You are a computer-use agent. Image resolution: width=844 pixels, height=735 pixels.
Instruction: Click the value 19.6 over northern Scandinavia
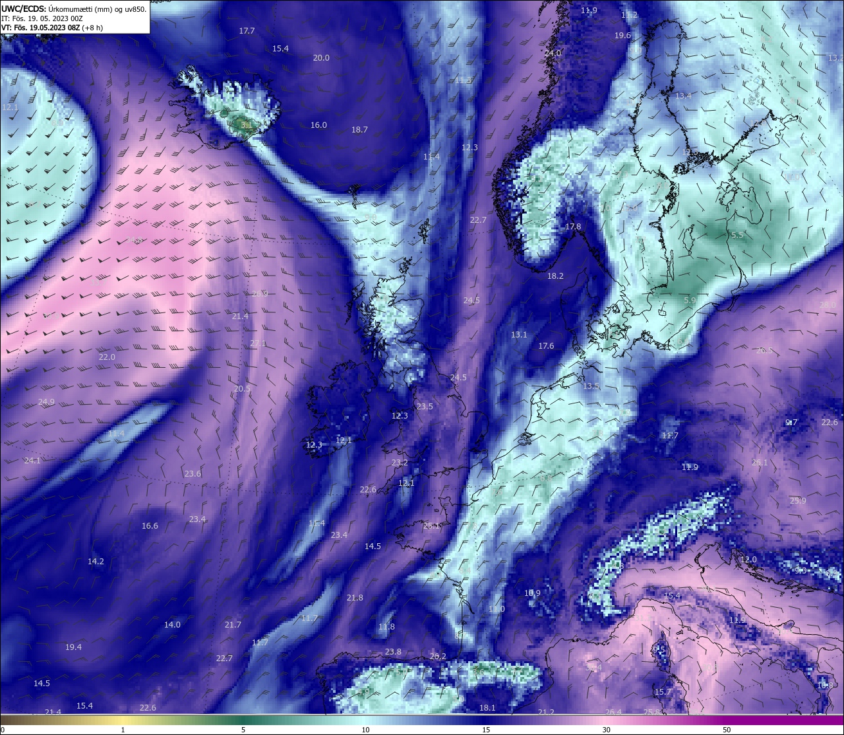[622, 36]
